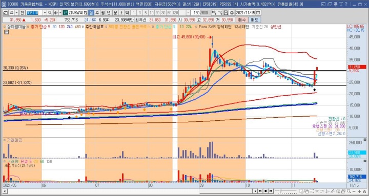Open the chart layout icon at toolbar start
The width and height of the screenshot is (369, 196).
pyautogui.click(x=6, y=13)
